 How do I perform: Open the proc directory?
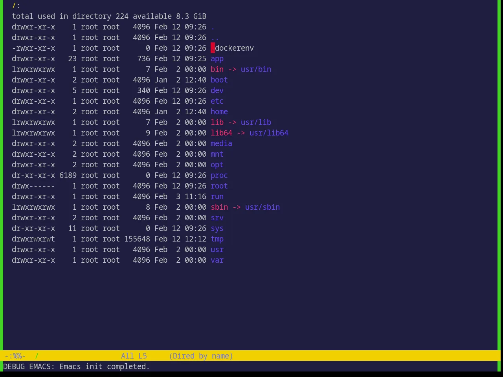point(219,176)
